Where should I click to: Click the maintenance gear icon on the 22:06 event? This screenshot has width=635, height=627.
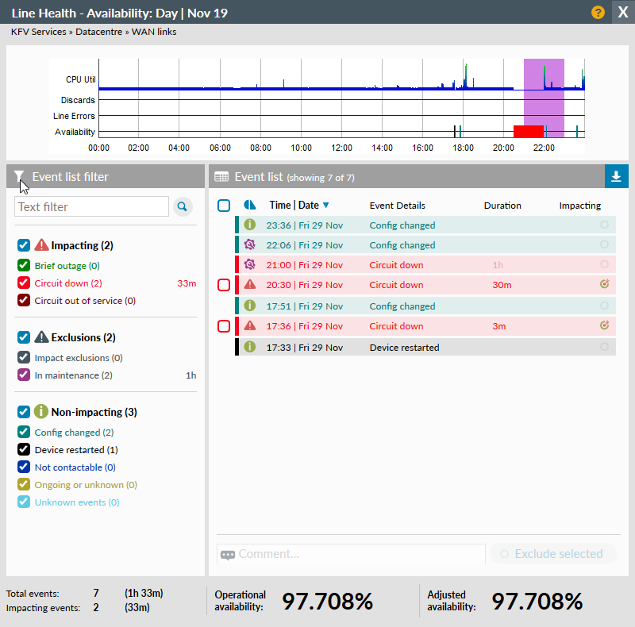(x=248, y=244)
